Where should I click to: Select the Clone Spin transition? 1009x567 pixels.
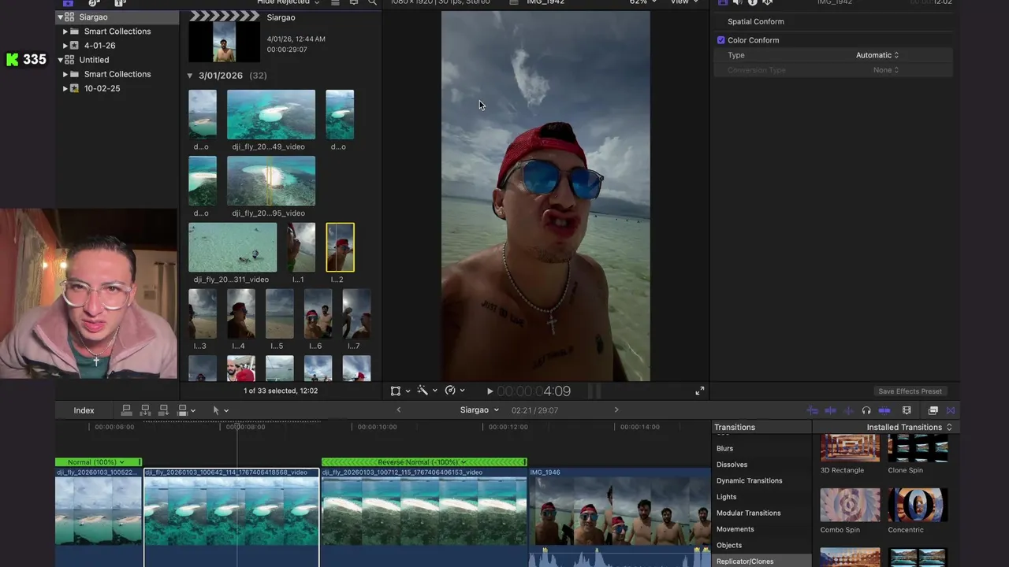coord(918,448)
